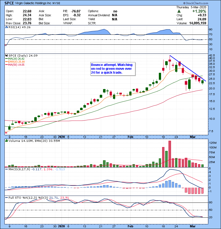The image size is (221, 229).
Task: Click the 17.5 price axis label
Action: pyautogui.click(x=212, y=94)
